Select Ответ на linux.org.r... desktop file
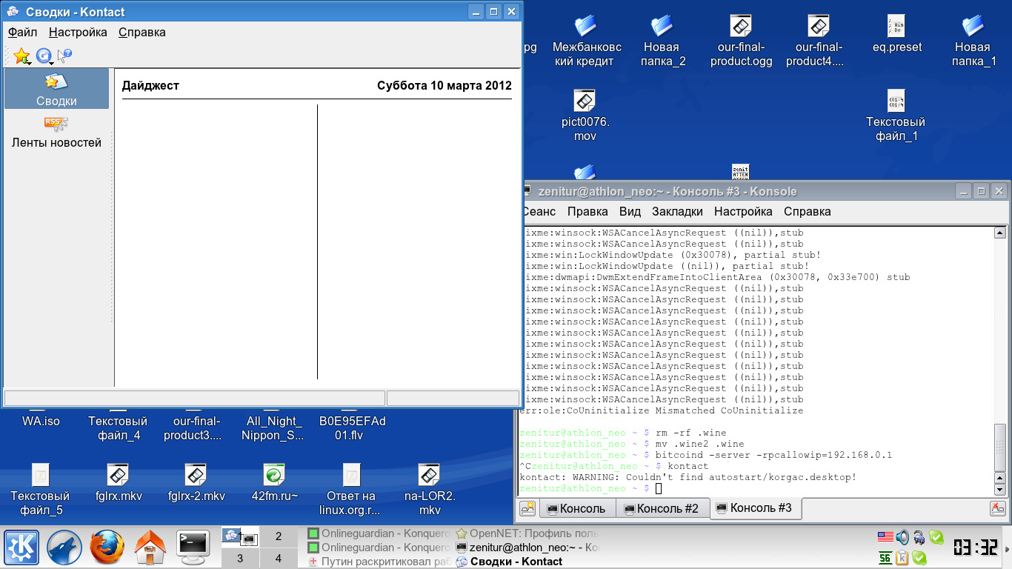This screenshot has height=569, width=1012. 352,490
